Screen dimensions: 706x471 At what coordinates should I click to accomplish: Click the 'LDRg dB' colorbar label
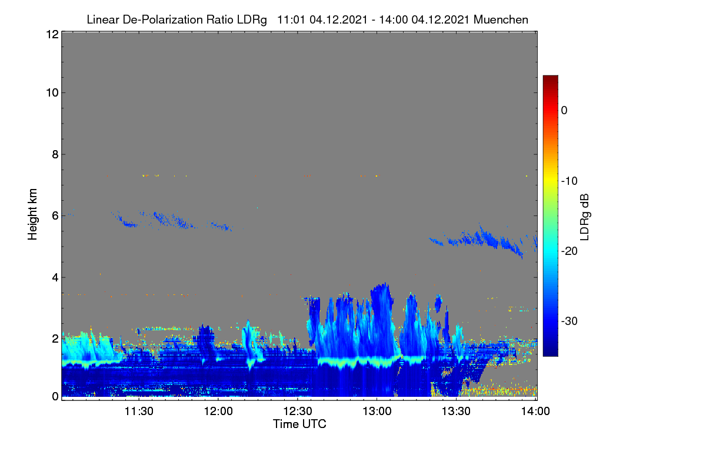click(585, 216)
